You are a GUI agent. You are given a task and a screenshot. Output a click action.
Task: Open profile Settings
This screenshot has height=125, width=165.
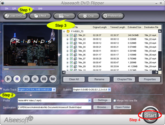[x=102, y=100]
